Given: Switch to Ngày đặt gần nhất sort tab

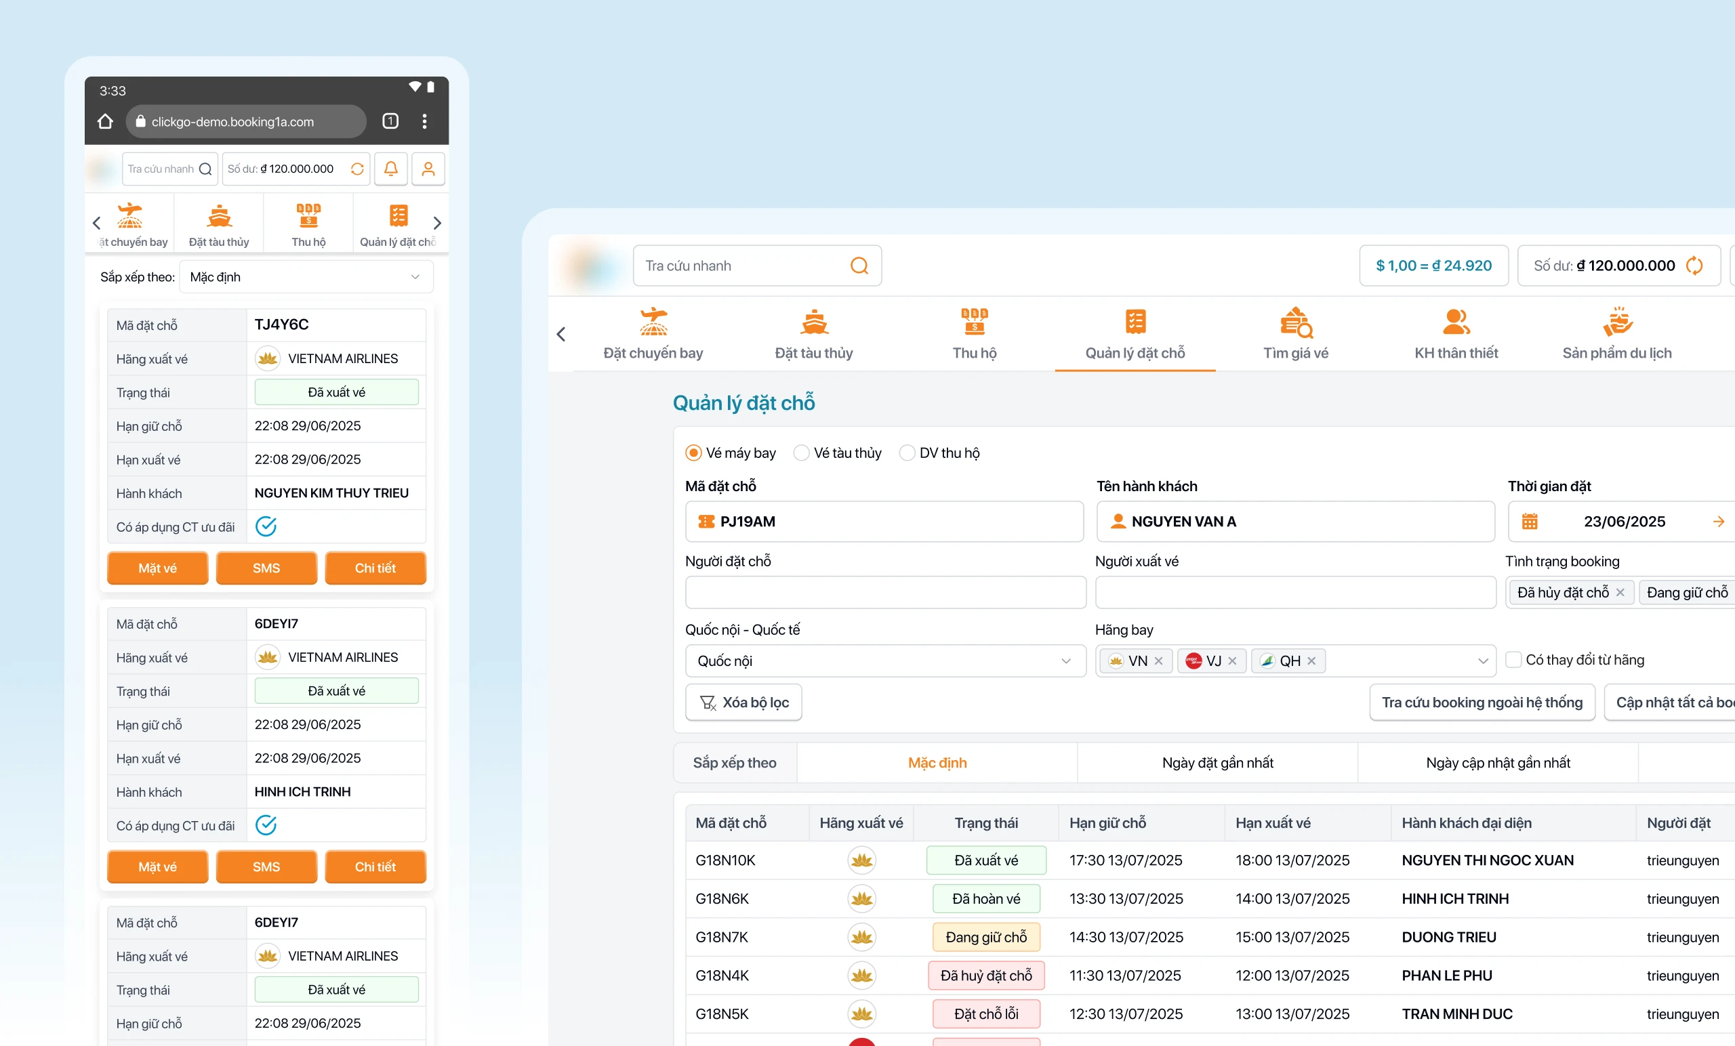Looking at the screenshot, I should coord(1217,762).
